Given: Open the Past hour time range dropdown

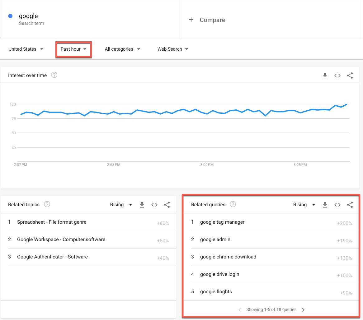Looking at the screenshot, I should pyautogui.click(x=73, y=49).
